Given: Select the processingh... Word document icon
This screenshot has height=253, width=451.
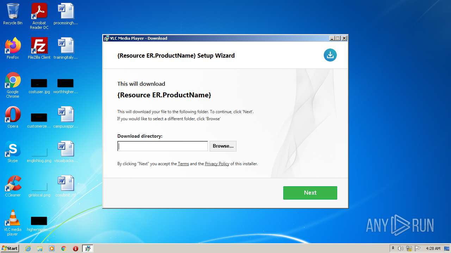Looking at the screenshot, I should coord(66,14).
